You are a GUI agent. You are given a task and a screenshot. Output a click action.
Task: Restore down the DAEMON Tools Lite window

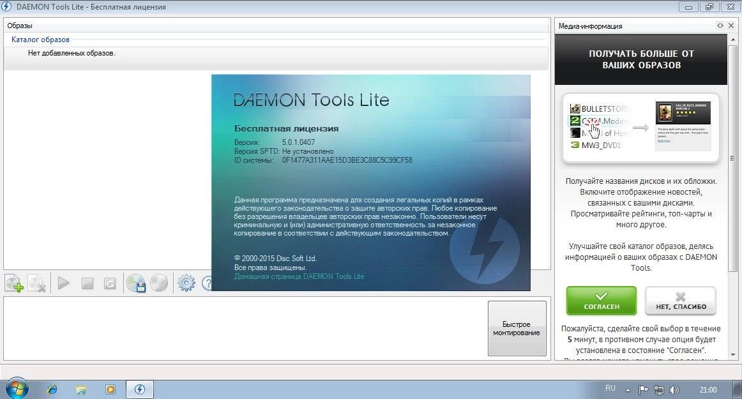coord(709,6)
